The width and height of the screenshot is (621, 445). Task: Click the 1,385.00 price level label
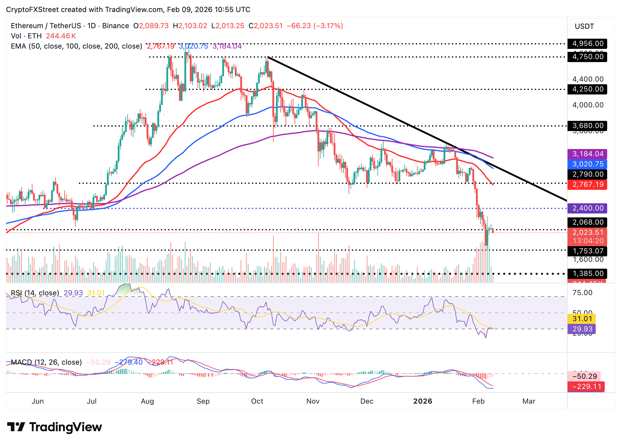pos(587,273)
